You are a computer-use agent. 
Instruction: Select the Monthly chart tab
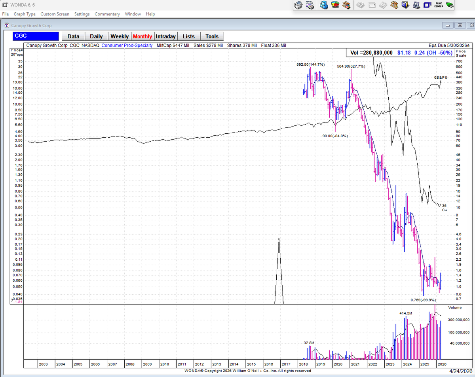[x=142, y=36]
